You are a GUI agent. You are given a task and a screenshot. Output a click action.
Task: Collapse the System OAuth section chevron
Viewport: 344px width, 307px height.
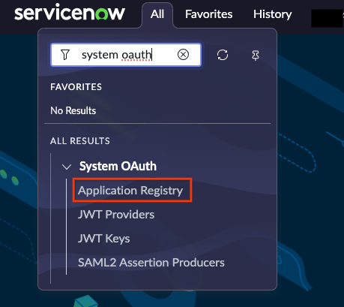tap(67, 167)
